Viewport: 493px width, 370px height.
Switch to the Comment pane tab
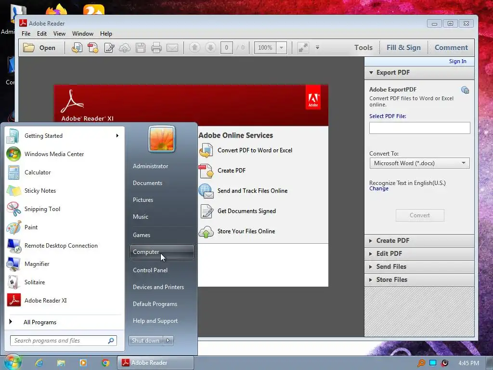pos(451,48)
